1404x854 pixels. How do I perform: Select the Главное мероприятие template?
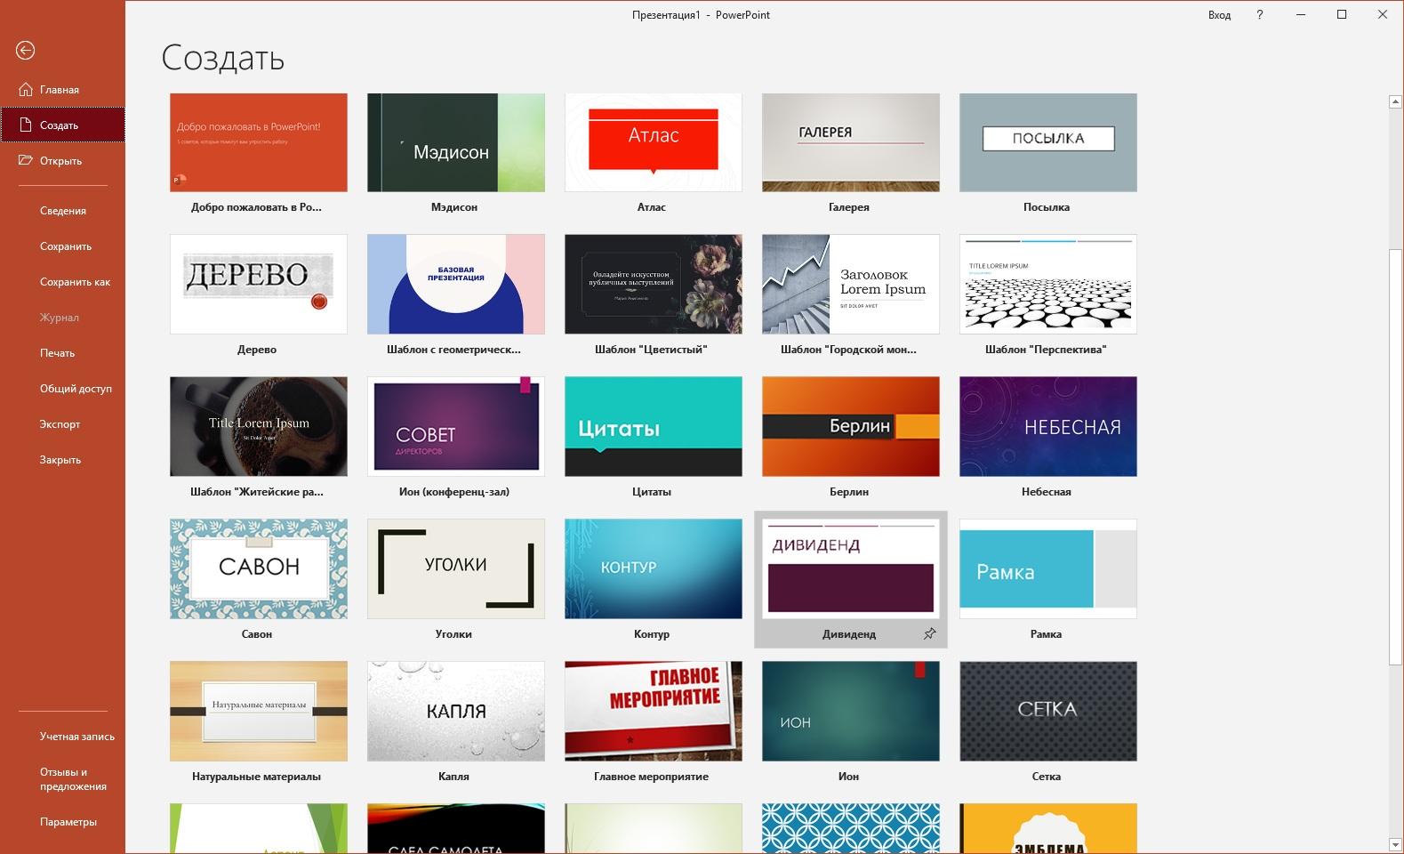click(653, 711)
